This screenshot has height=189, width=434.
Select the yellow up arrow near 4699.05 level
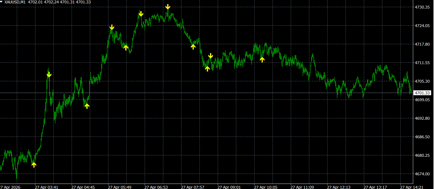(87, 106)
